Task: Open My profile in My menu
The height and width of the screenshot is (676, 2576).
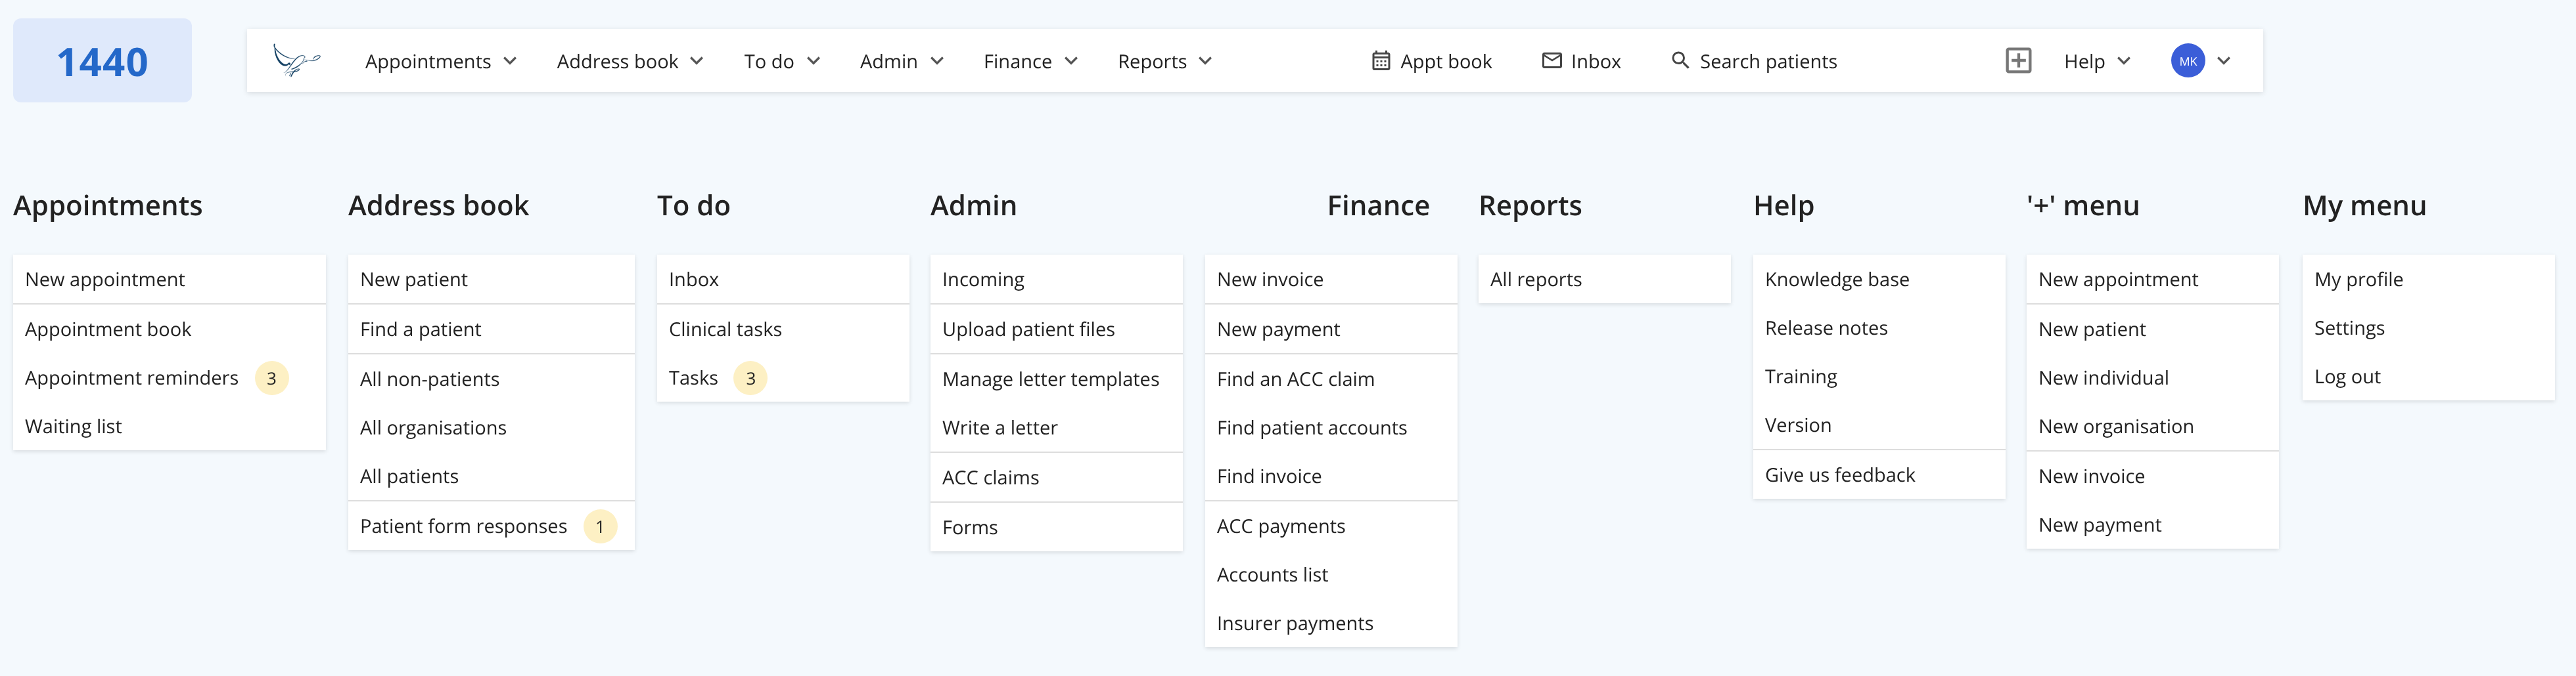Action: click(x=2428, y=280)
